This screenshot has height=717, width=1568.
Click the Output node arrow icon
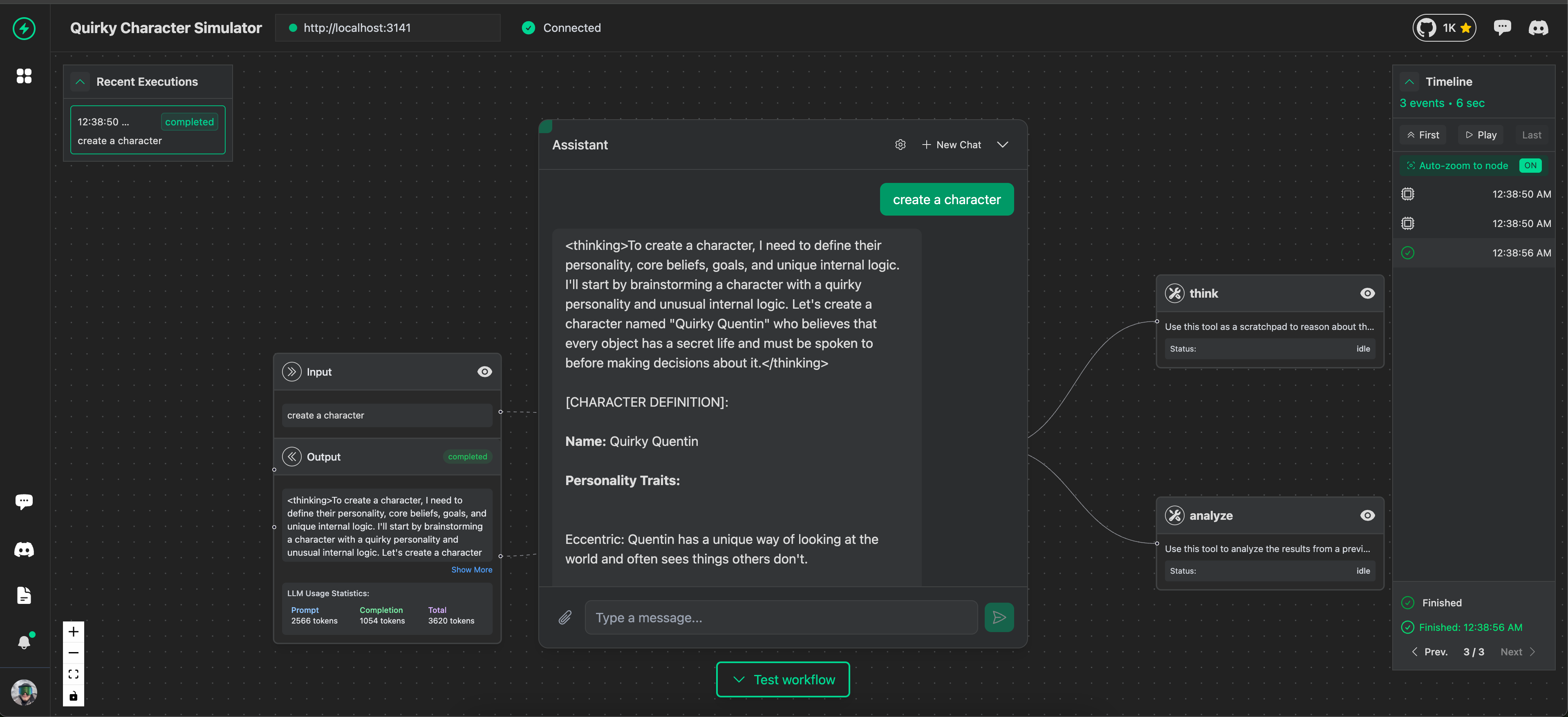tap(291, 457)
